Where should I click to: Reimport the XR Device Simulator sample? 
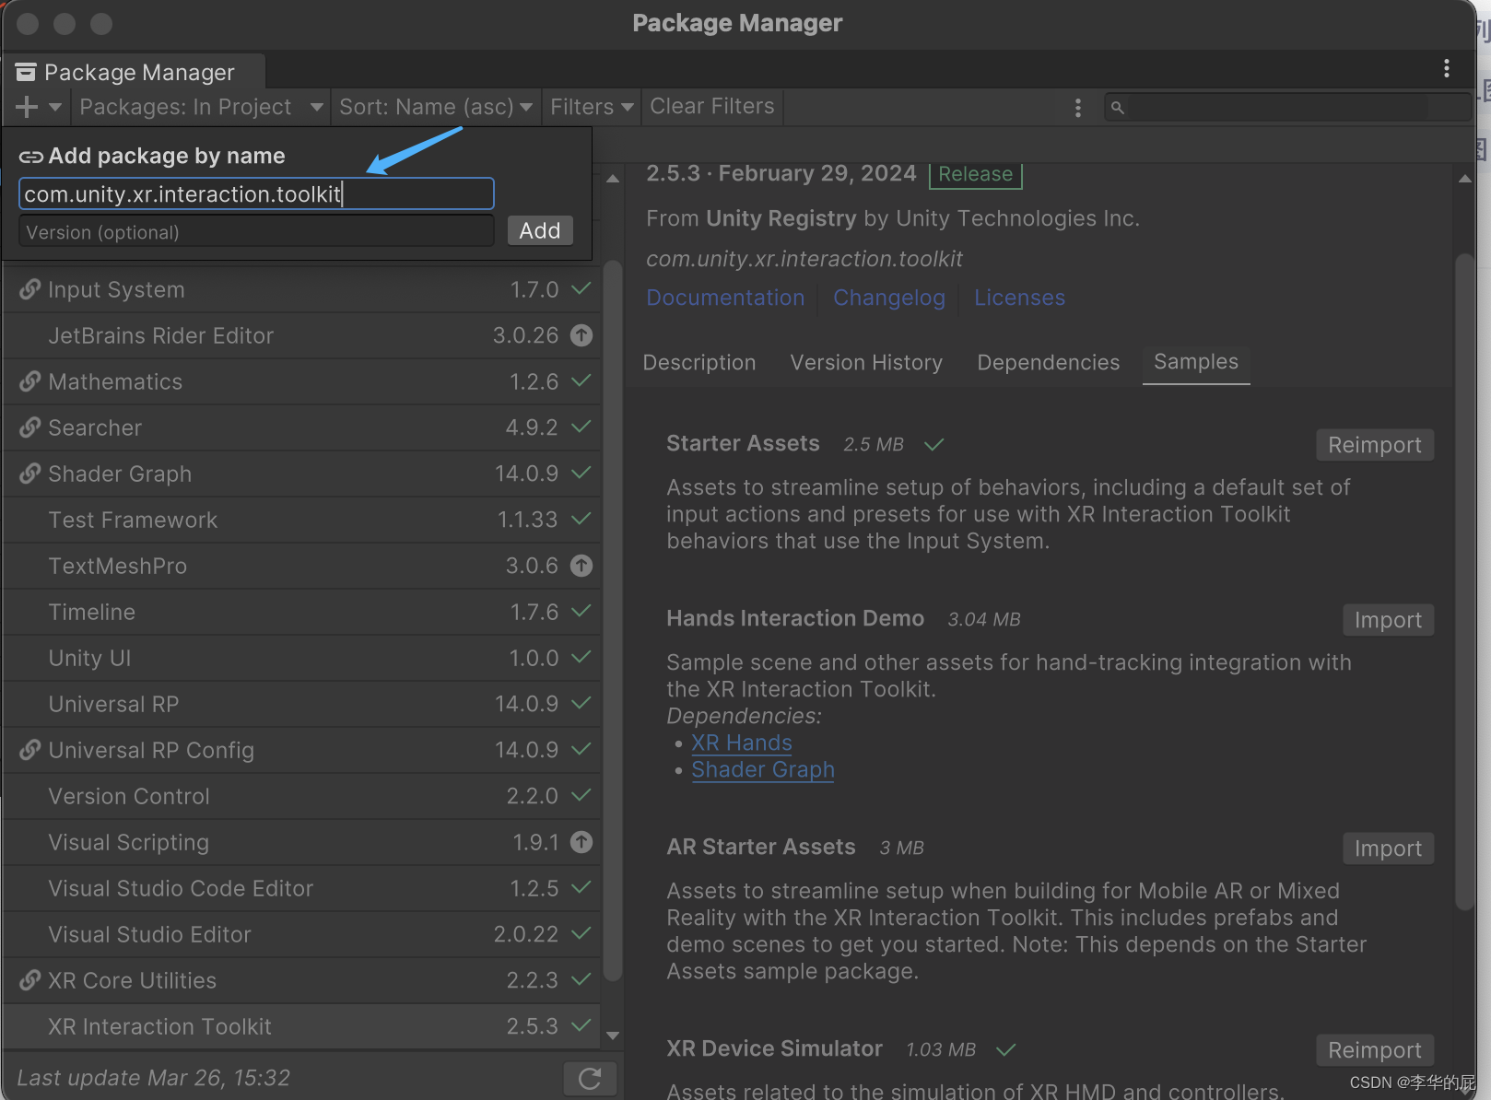click(1375, 1050)
